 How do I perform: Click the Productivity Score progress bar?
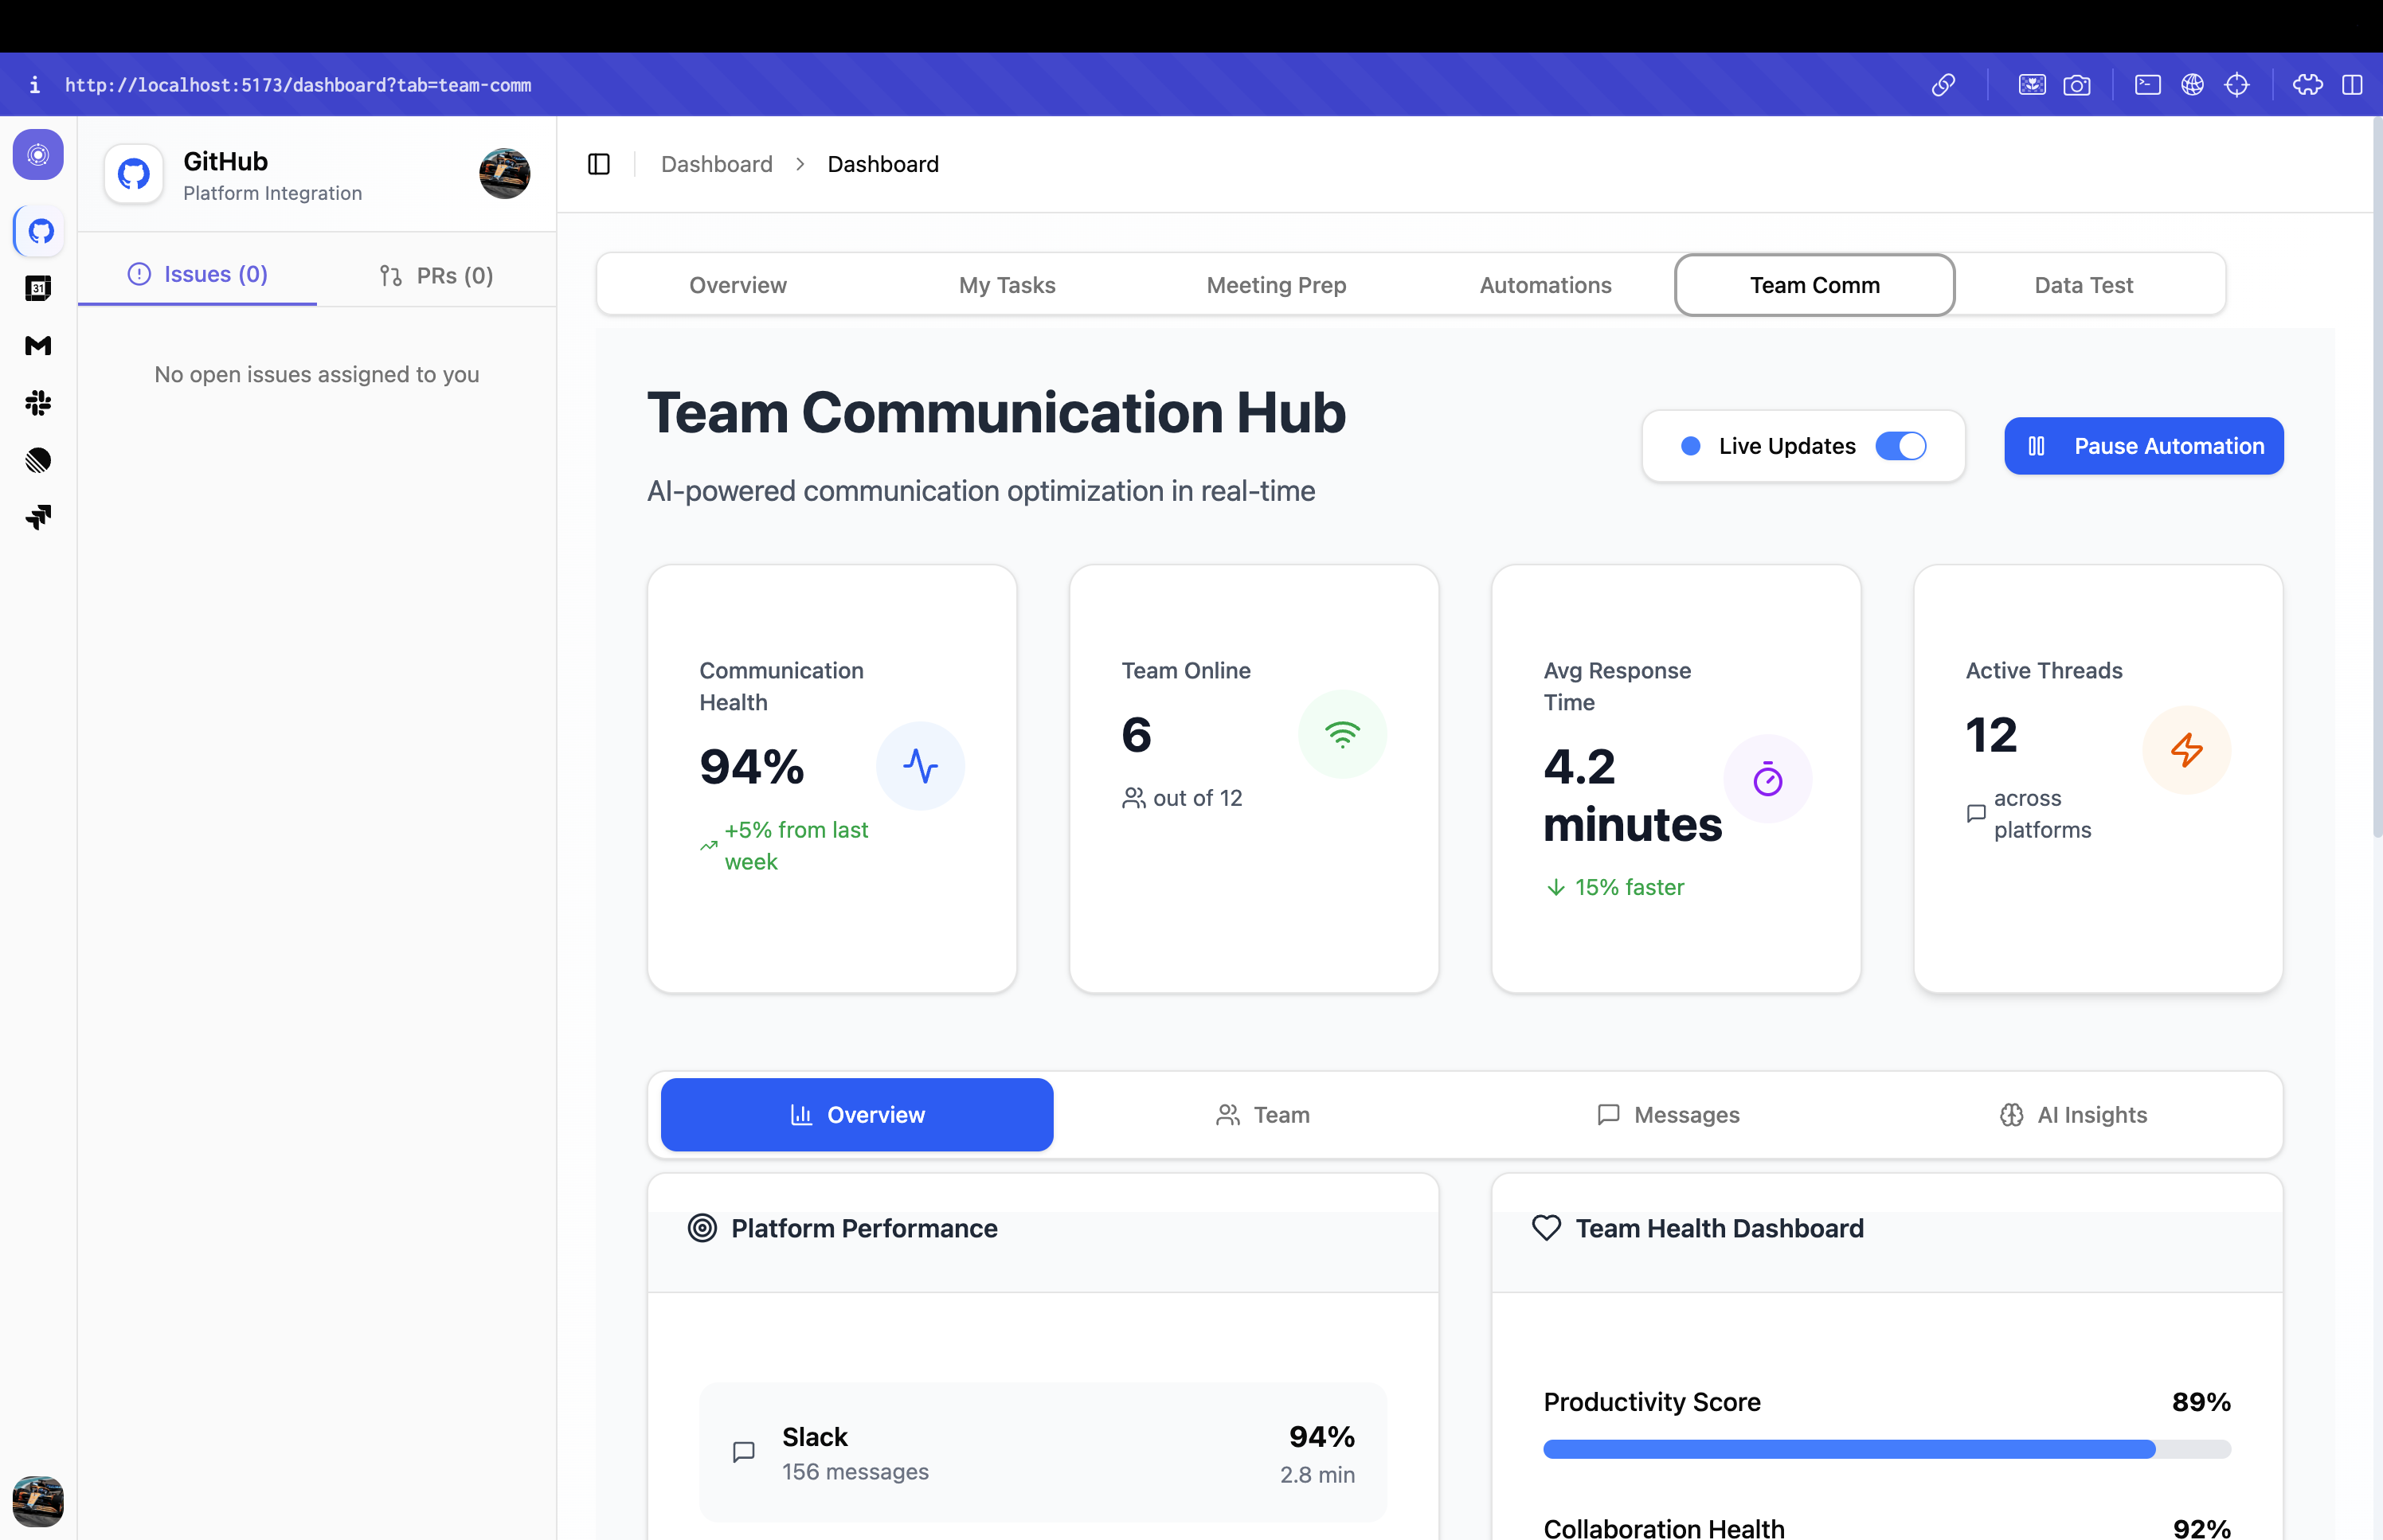(1886, 1449)
